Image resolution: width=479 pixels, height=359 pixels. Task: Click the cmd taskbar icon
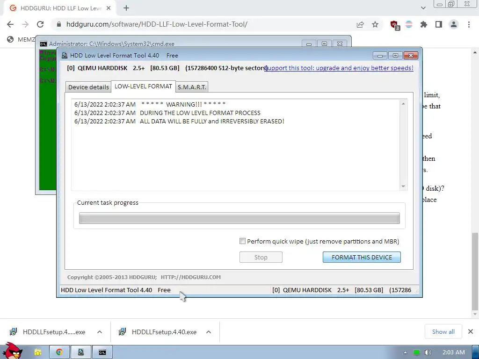(102, 352)
